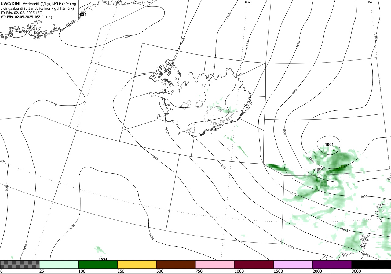
Task: Select the brown 500–750 legend swatch
Action: click(x=176, y=264)
